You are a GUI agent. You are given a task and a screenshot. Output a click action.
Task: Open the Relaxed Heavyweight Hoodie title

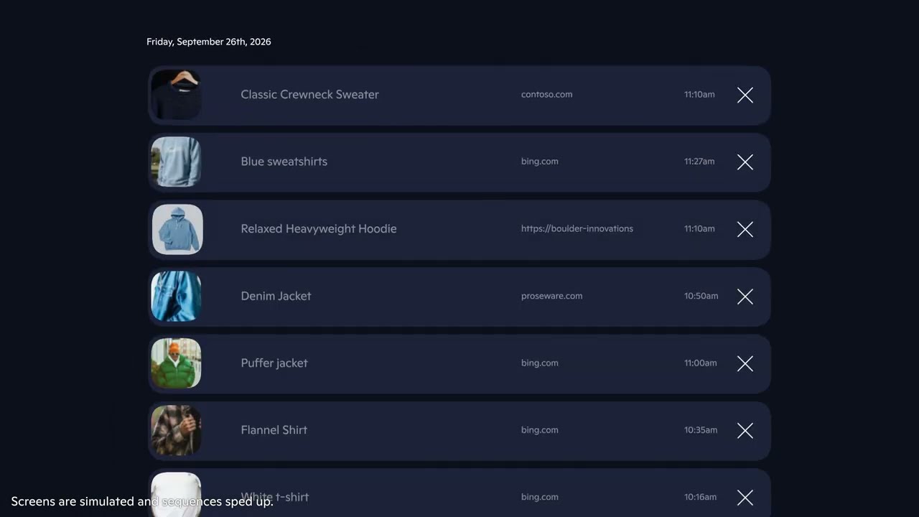pos(318,229)
